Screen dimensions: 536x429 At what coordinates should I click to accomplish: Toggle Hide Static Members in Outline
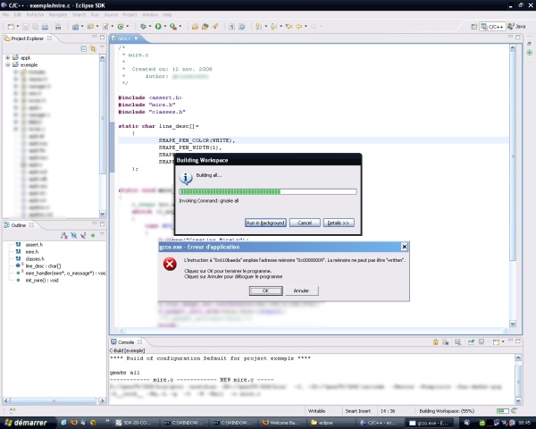coord(83,235)
